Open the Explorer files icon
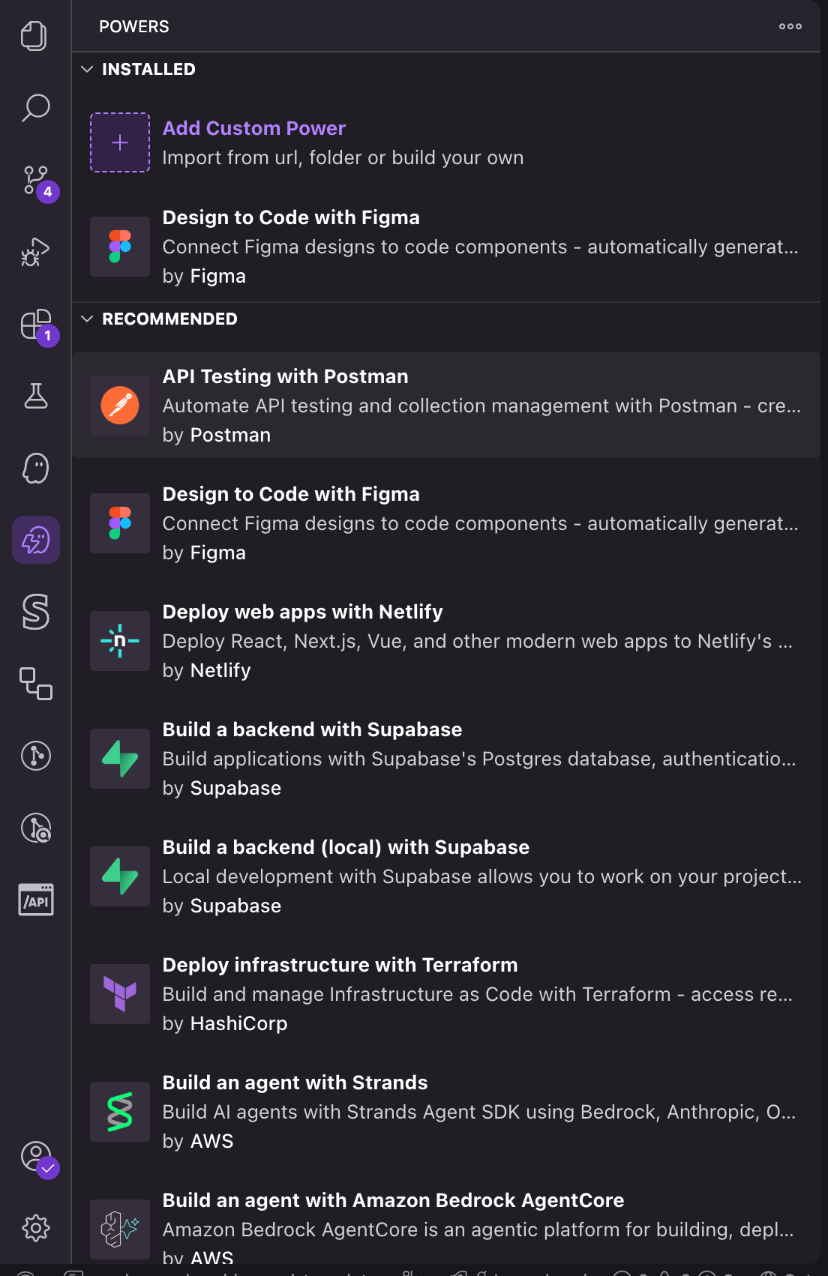Image resolution: width=828 pixels, height=1276 pixels. [x=34, y=36]
